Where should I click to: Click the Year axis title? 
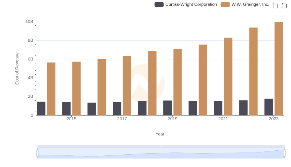click(160, 134)
